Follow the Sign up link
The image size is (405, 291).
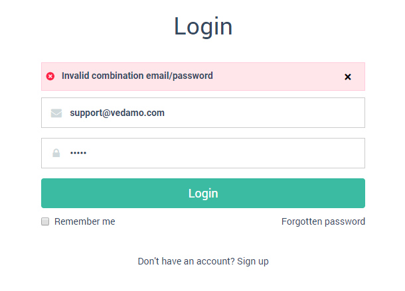pos(253,261)
